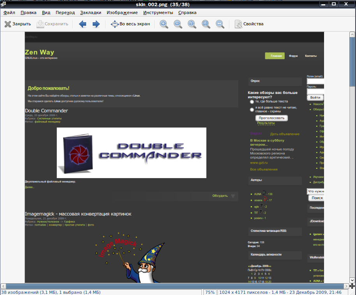Expand the Обсудить arrow under Double Commander
Image resolution: width=356 pixels, height=295 pixels.
point(233,196)
